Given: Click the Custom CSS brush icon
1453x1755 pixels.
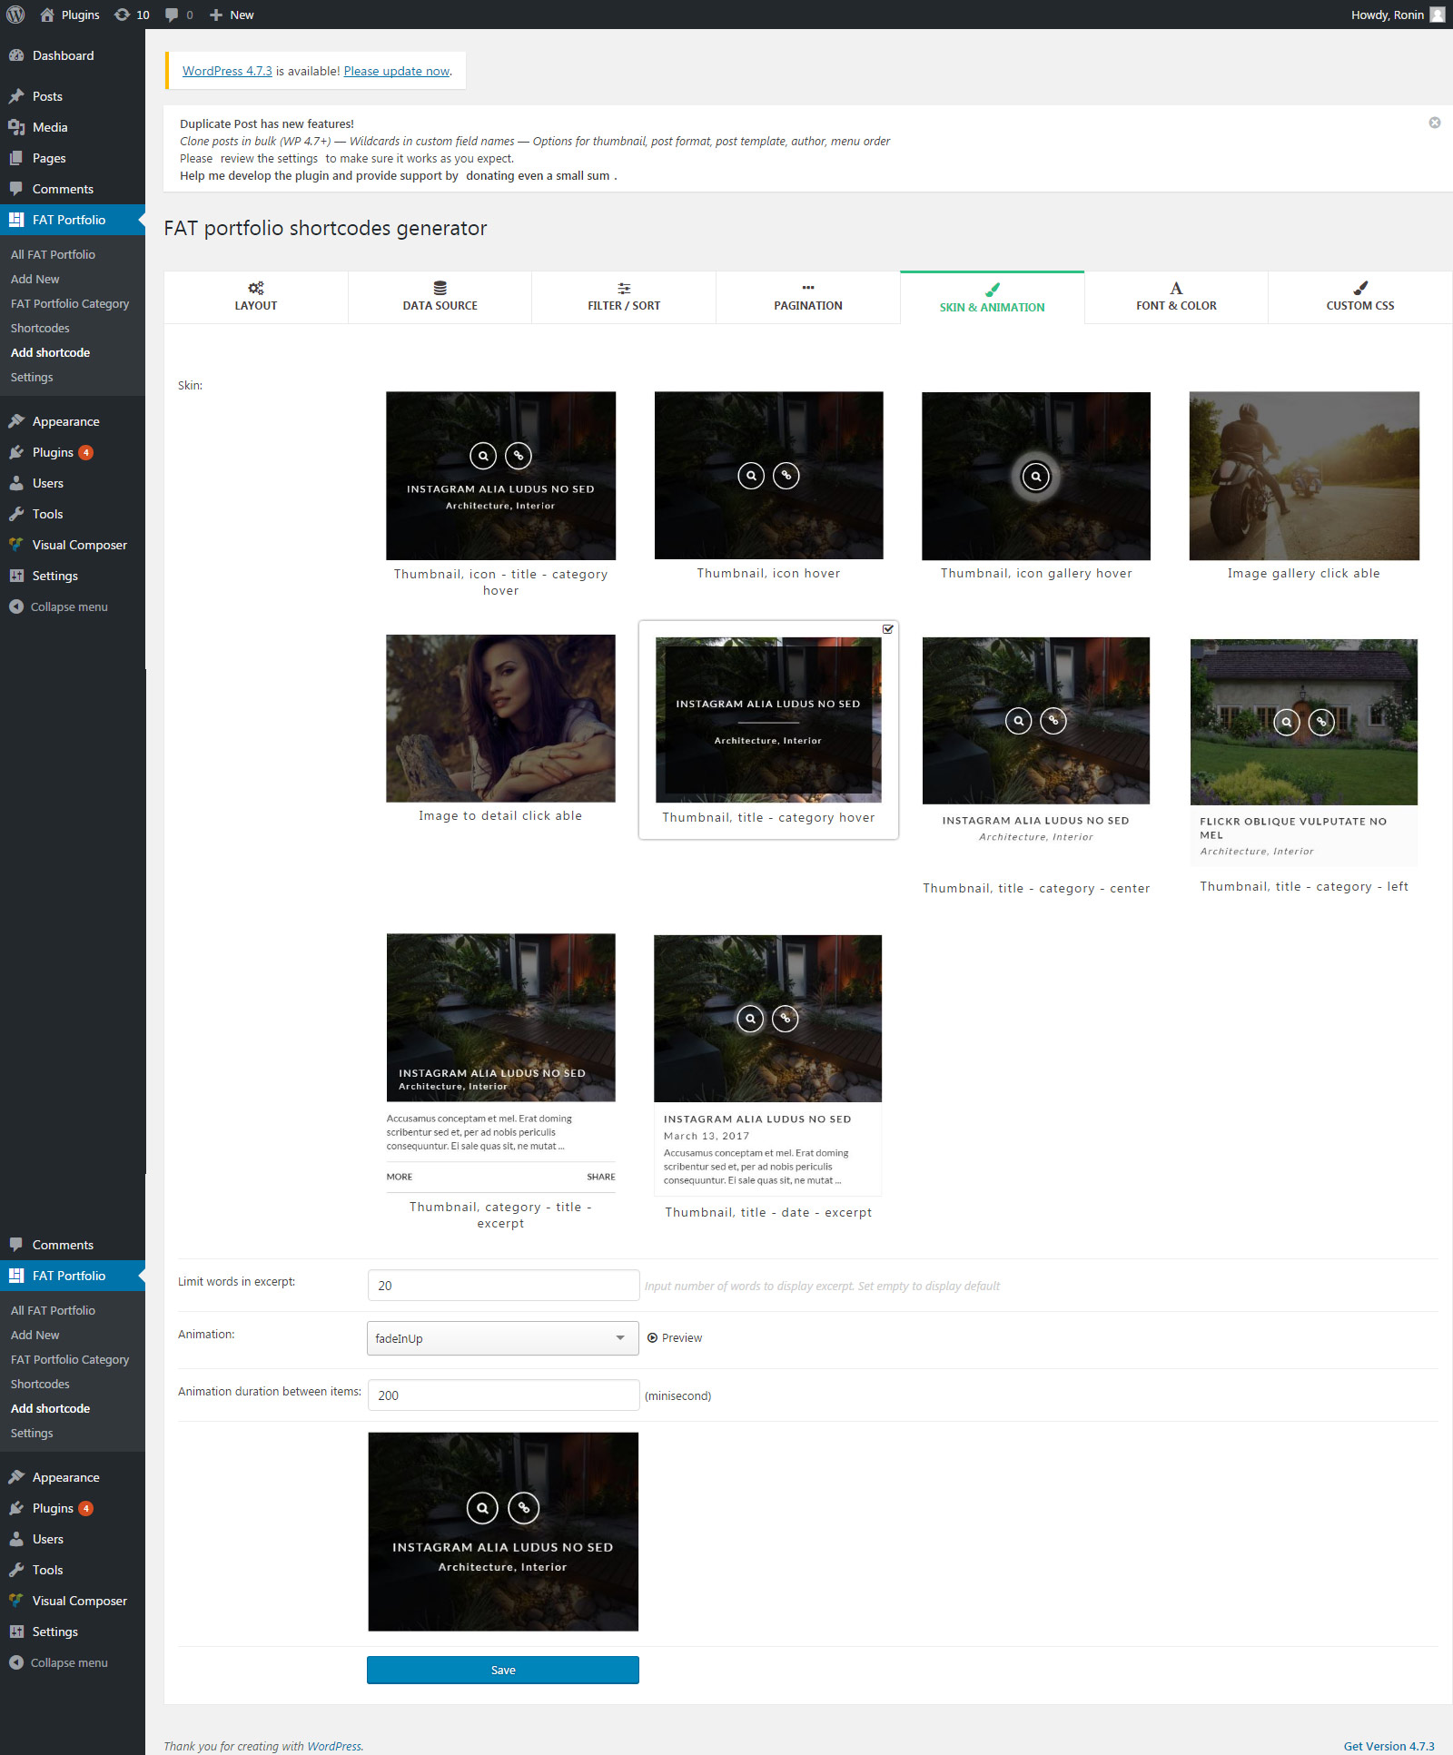Looking at the screenshot, I should click(1360, 288).
